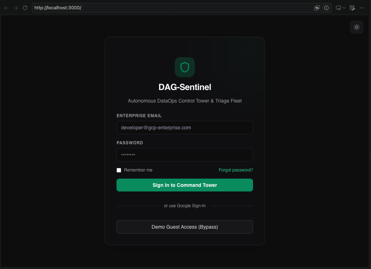Click the green shield logo icon
Screen dimensions: 371x269
click(x=185, y=67)
